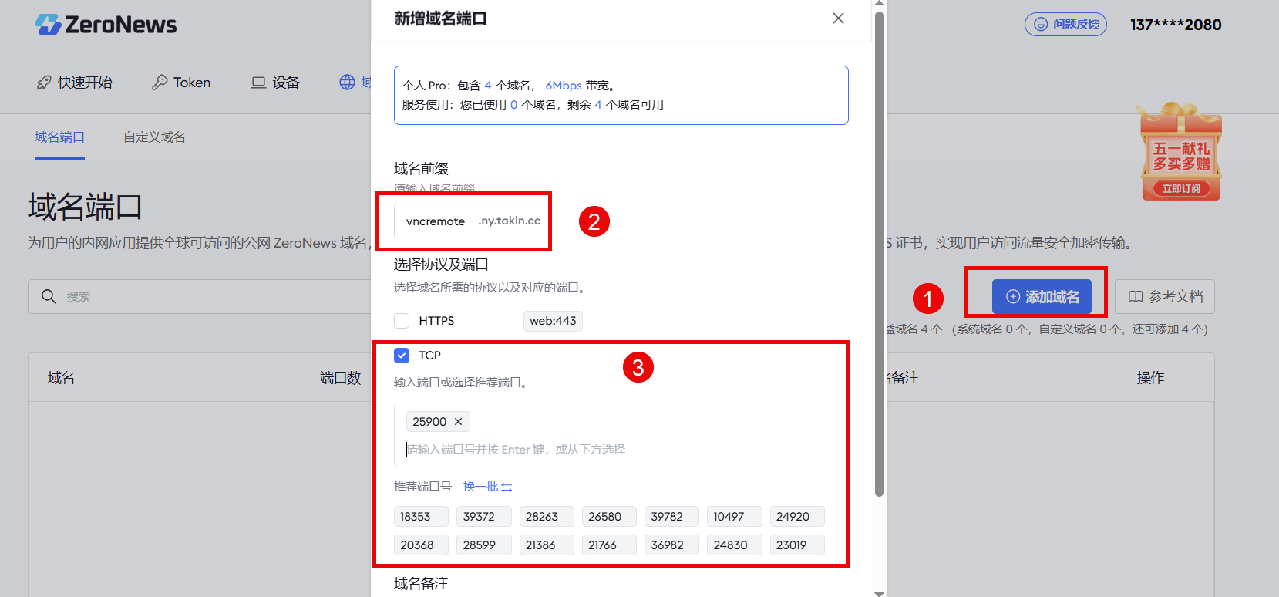Click the 域名备注 label

pyautogui.click(x=421, y=584)
